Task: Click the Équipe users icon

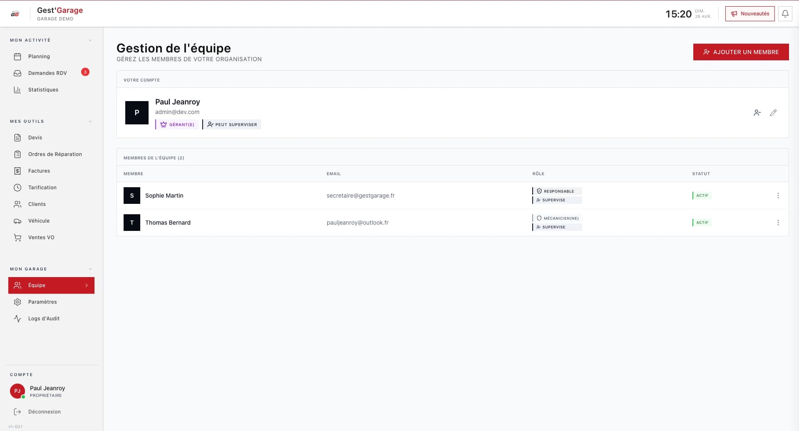Action: pos(17,285)
